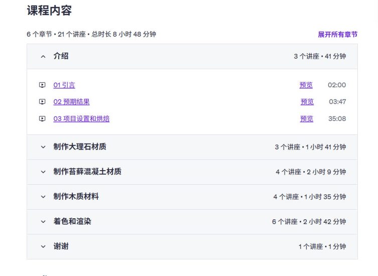Click the 制作大理石材质 section duration text

[x=311, y=147]
